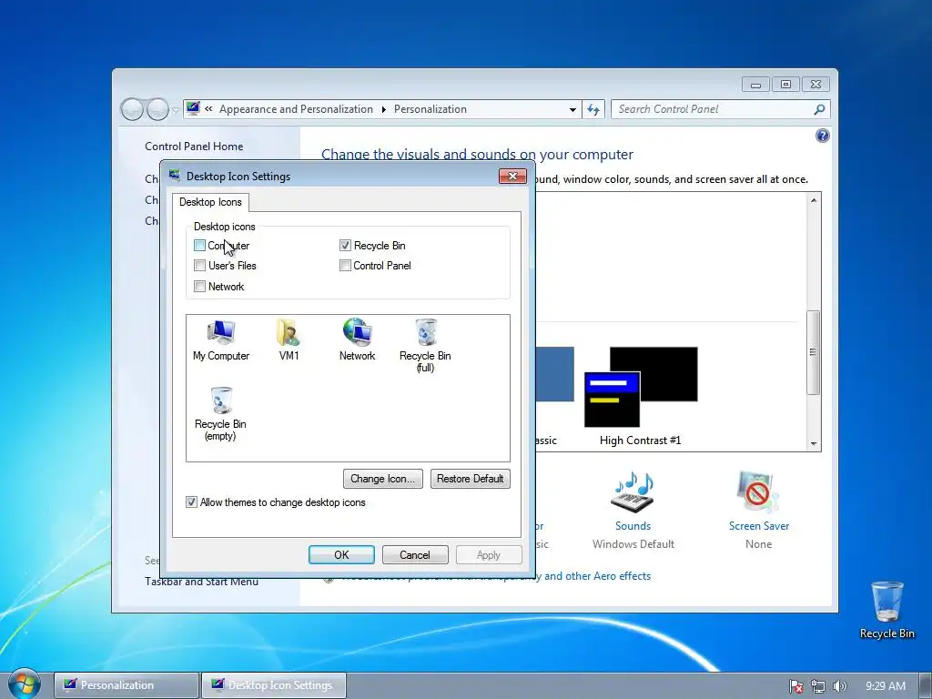Viewport: 932px width, 699px height.
Task: Confirm with the OK button
Action: [x=341, y=554]
